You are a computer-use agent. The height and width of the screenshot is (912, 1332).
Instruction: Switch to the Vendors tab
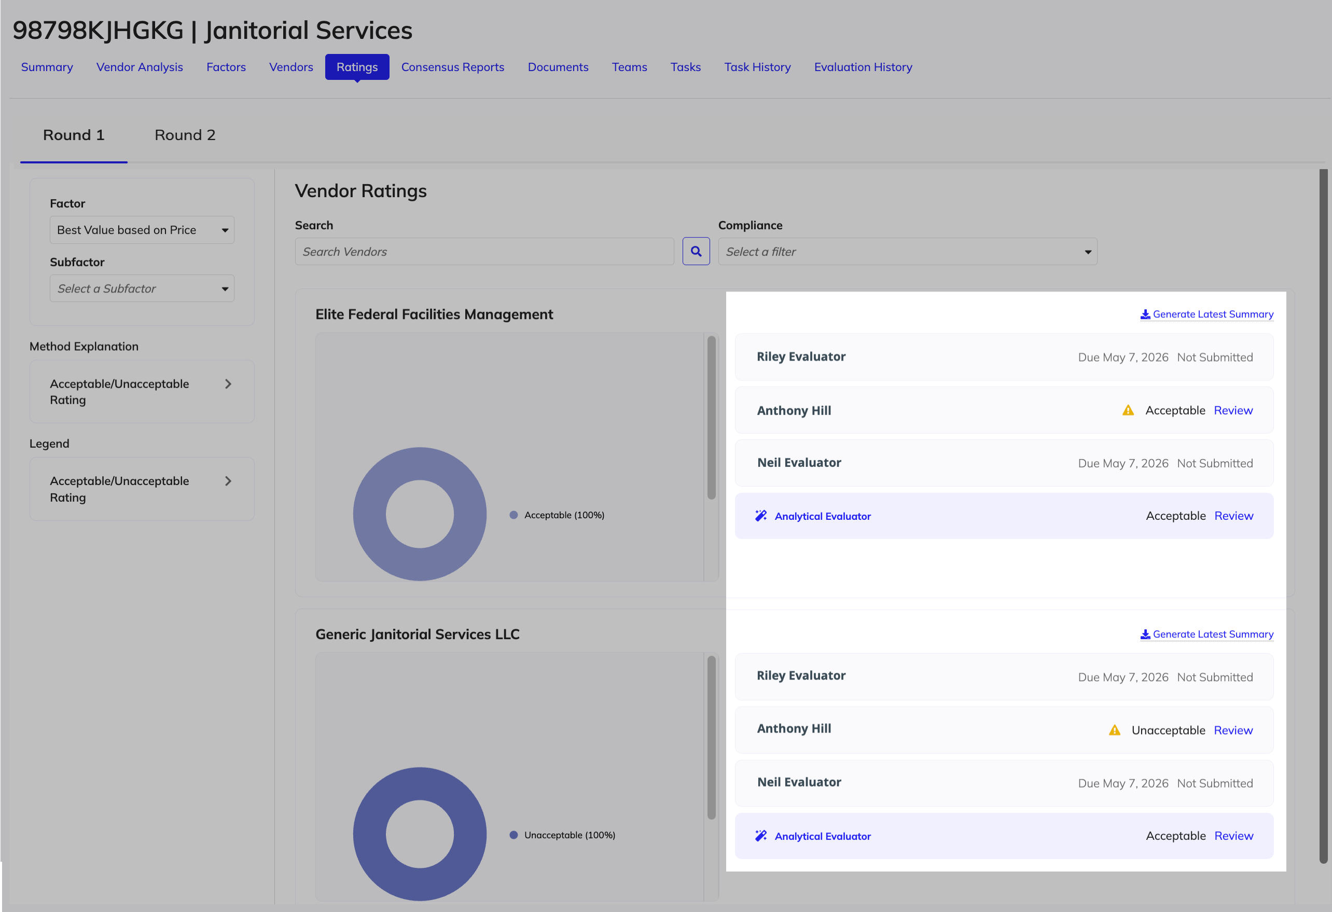pos(291,67)
